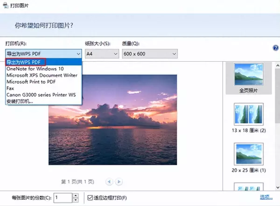Image resolution: width=280 pixels, height=206 pixels.
Task: Select the 20 x 25 厘米 (1) layout
Action: pos(249,158)
